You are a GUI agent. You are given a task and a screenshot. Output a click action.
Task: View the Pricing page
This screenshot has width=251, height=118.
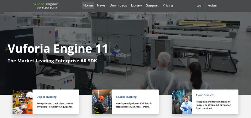(x=168, y=5)
